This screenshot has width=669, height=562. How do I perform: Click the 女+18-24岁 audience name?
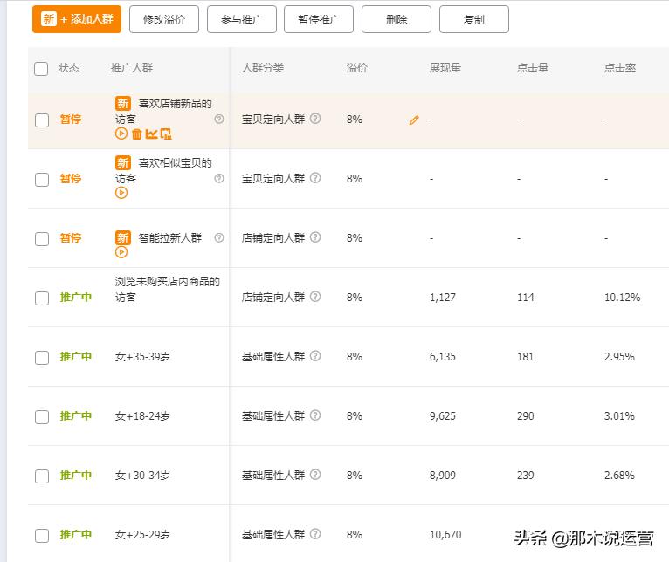[x=142, y=415]
